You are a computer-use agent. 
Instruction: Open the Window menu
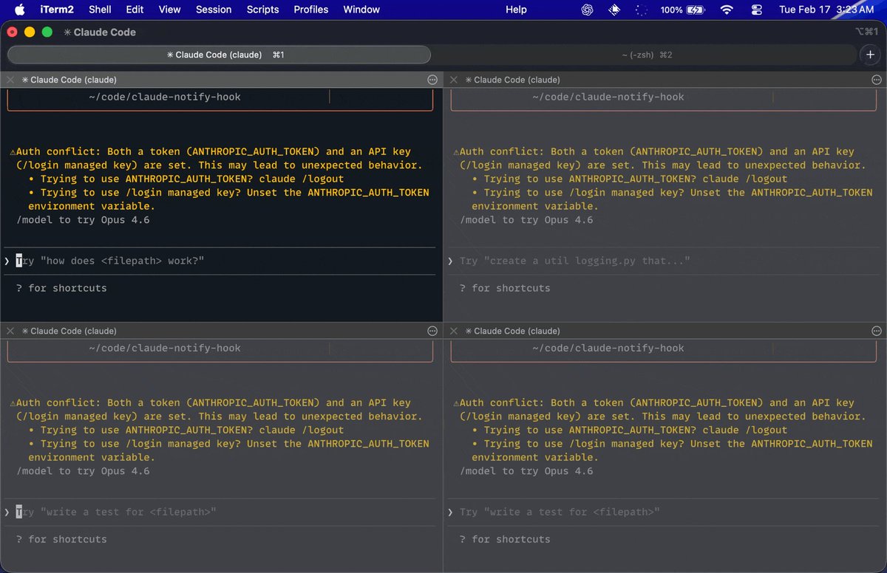click(x=361, y=10)
